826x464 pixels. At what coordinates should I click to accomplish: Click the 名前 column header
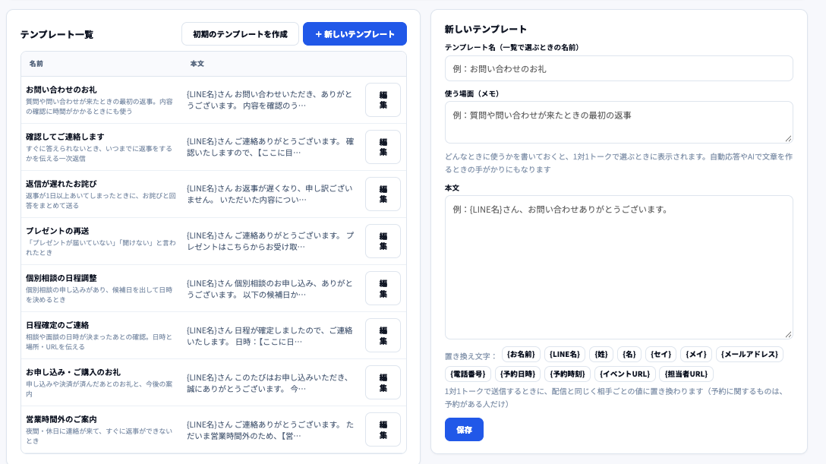click(x=36, y=64)
